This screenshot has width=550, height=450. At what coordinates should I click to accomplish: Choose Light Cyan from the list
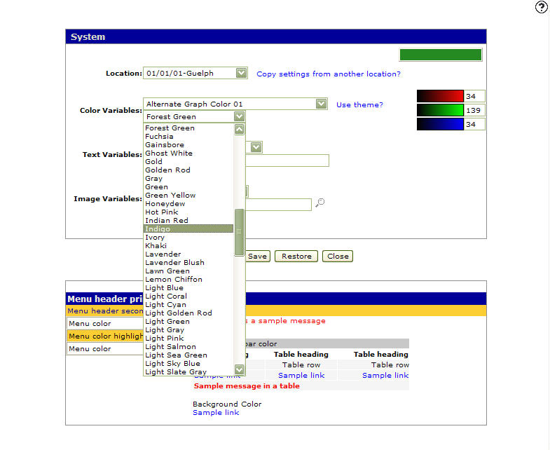pyautogui.click(x=188, y=305)
